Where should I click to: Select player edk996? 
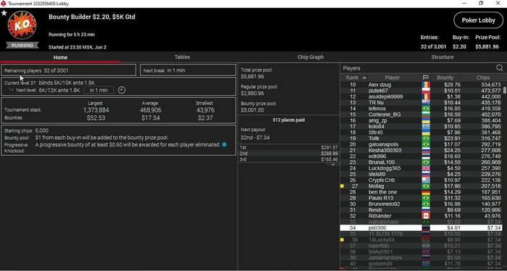coord(421,157)
